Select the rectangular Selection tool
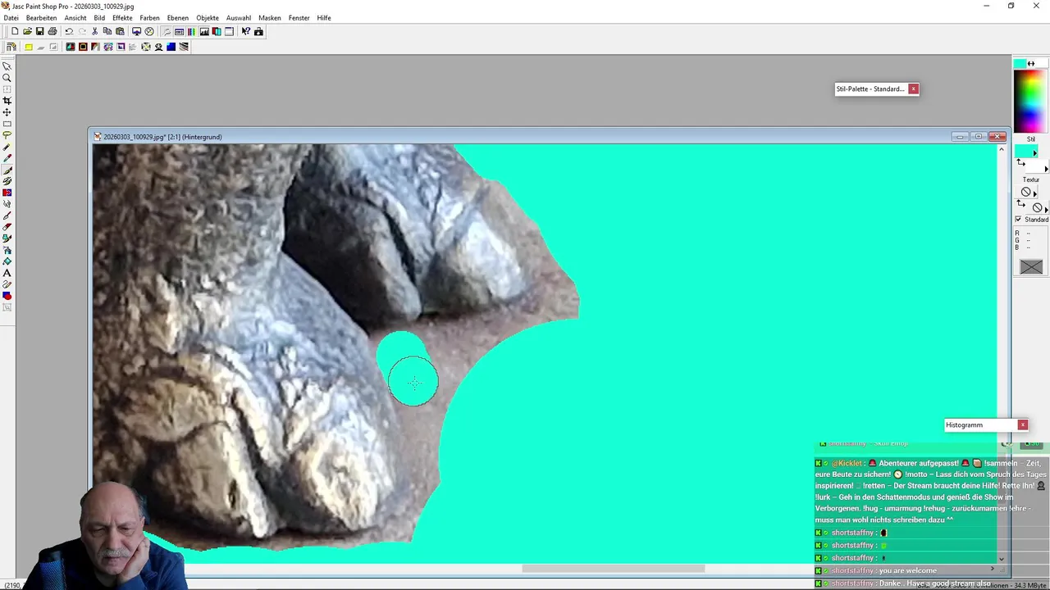 [7, 124]
